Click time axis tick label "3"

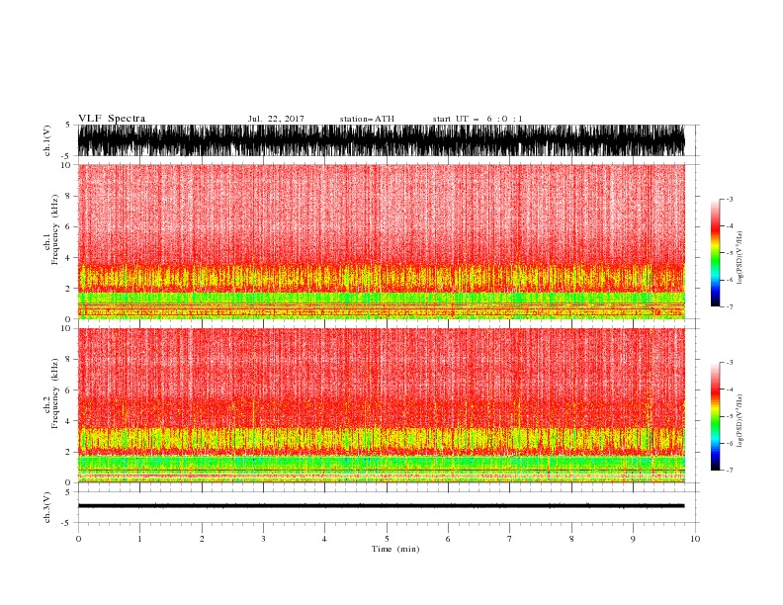263,539
